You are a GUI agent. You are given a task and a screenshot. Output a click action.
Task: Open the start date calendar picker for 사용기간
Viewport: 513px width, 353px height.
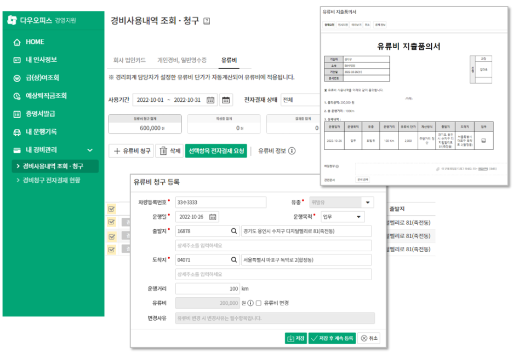coord(210,100)
